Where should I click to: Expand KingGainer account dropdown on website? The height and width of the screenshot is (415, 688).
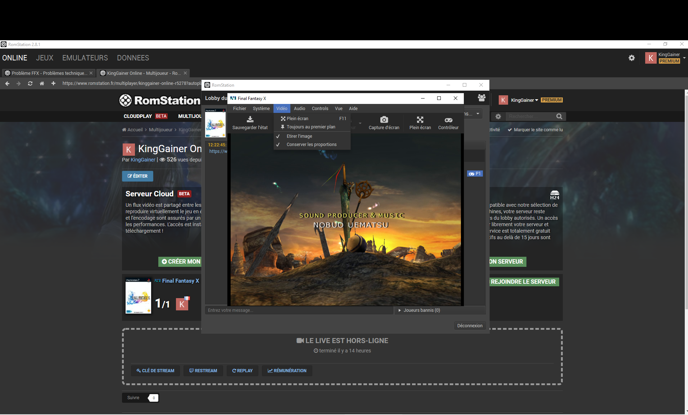(524, 100)
